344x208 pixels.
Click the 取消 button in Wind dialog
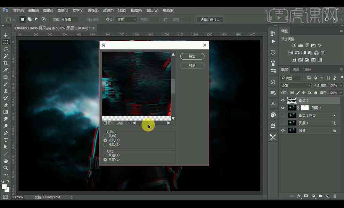(x=192, y=65)
